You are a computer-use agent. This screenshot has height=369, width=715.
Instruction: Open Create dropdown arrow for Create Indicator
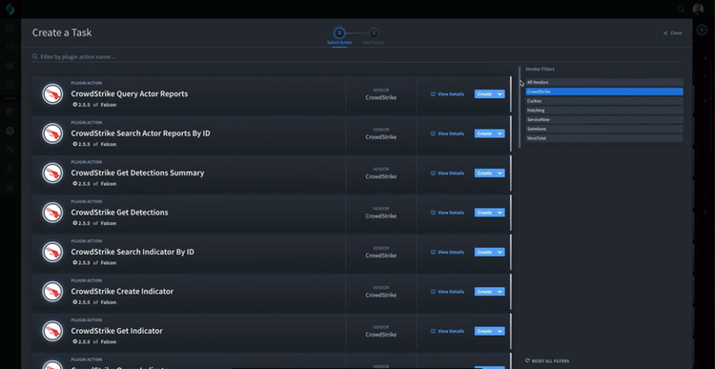pos(500,292)
